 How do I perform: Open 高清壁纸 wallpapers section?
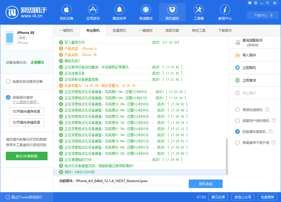(146, 12)
